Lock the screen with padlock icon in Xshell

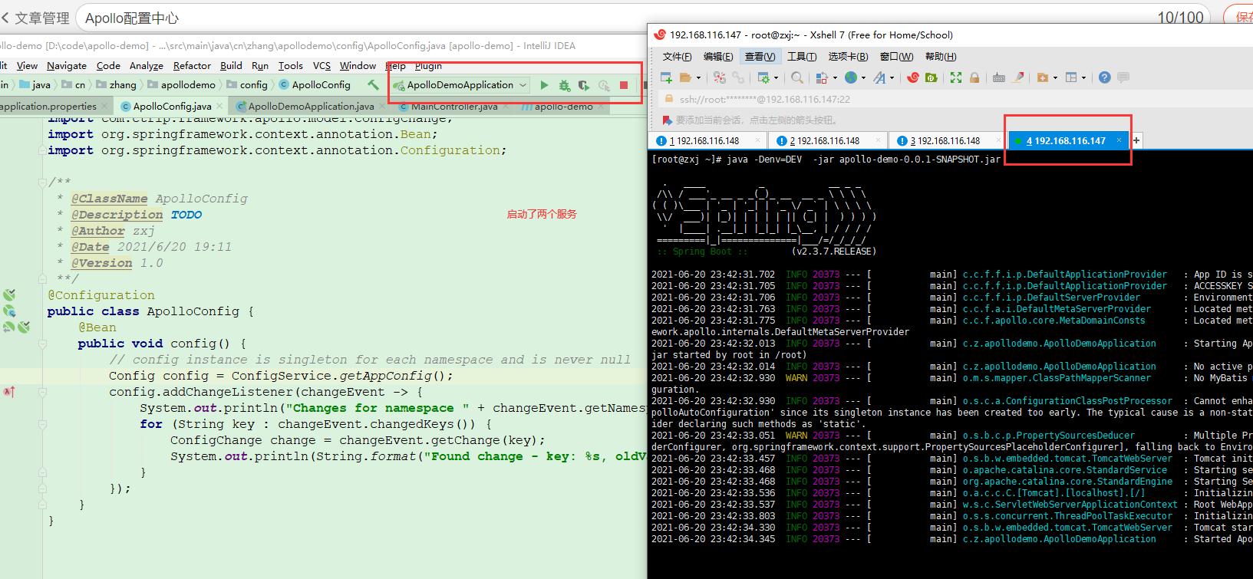(974, 77)
